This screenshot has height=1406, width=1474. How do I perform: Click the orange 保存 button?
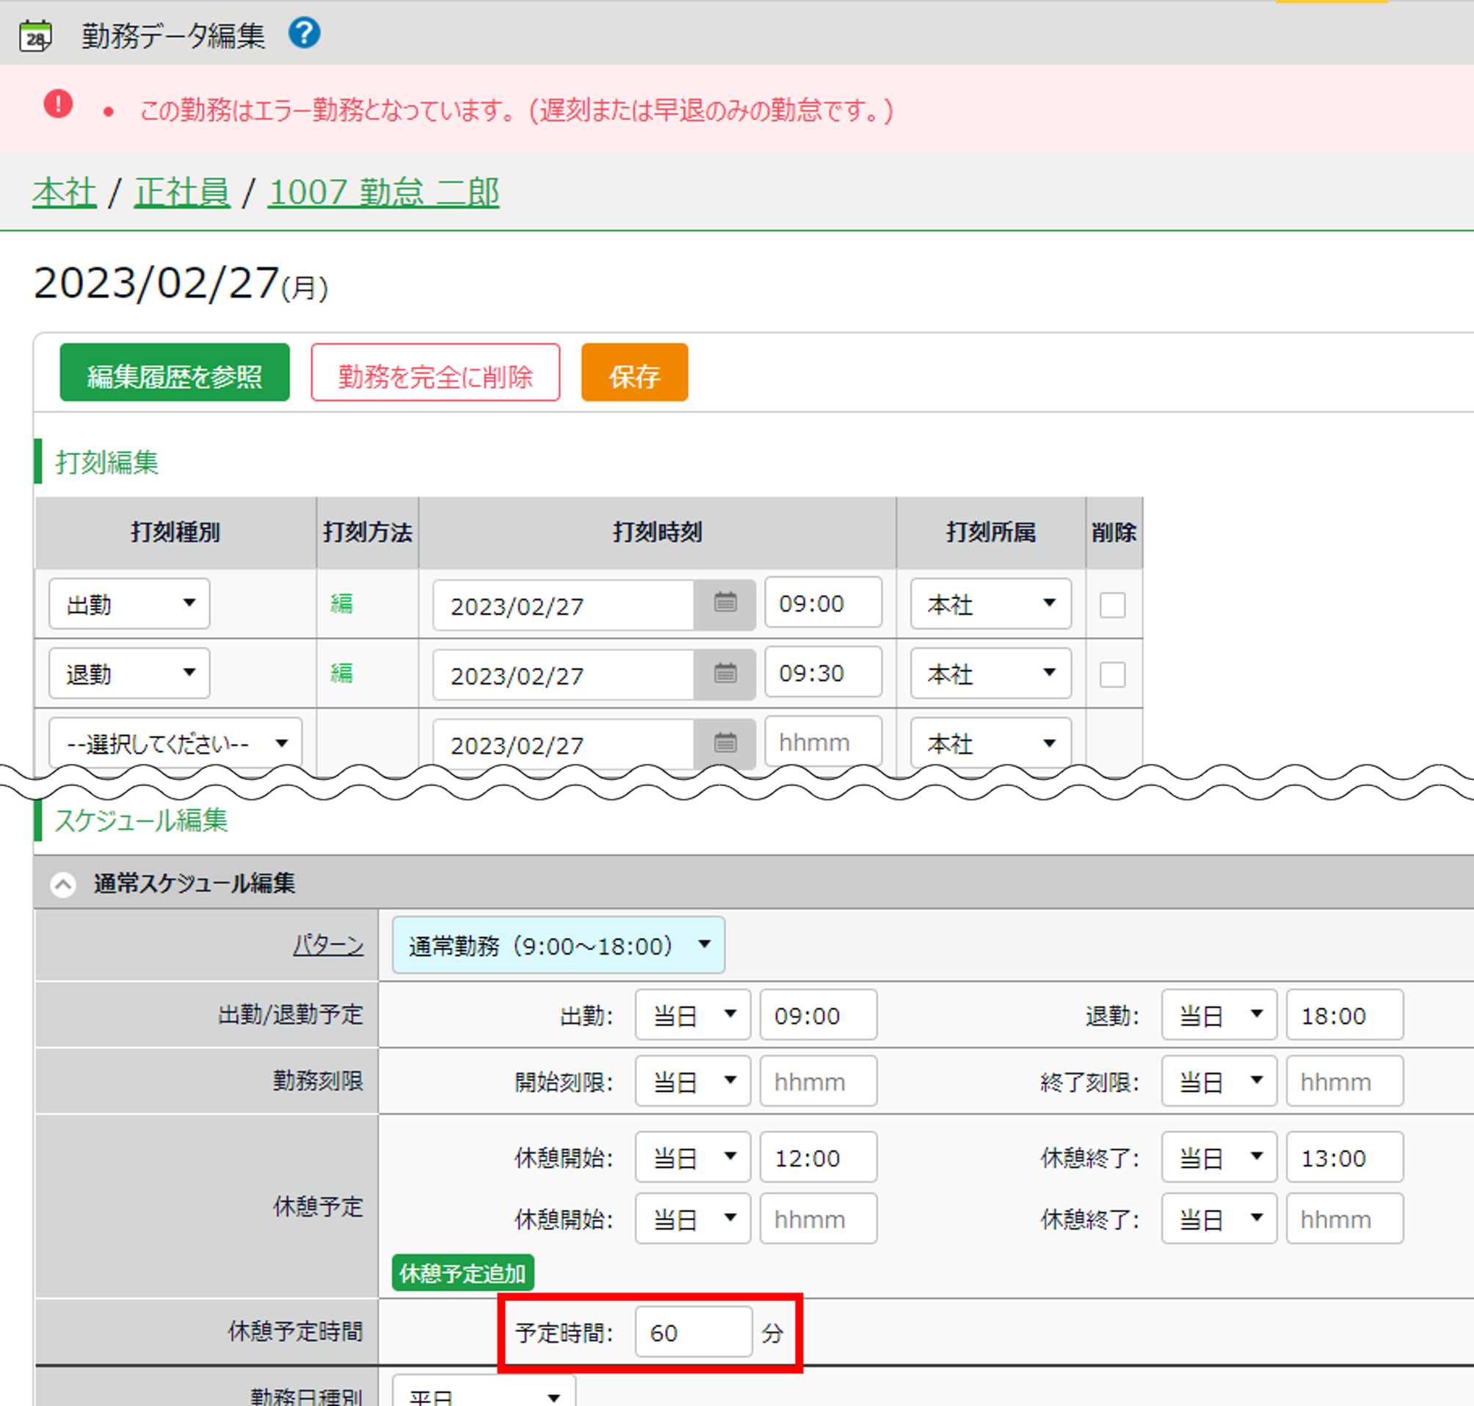point(634,373)
